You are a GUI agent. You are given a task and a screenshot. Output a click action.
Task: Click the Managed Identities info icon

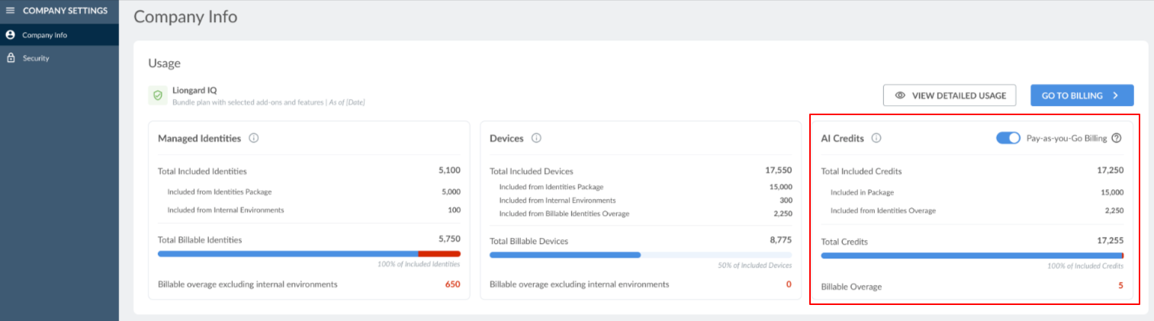[x=254, y=138]
